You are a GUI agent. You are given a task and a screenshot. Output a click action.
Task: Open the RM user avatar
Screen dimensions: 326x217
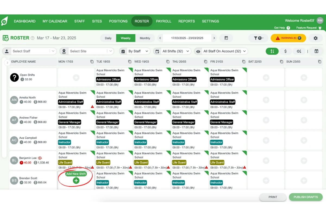[320, 20]
